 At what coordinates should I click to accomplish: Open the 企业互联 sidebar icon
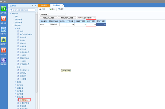[3, 50]
